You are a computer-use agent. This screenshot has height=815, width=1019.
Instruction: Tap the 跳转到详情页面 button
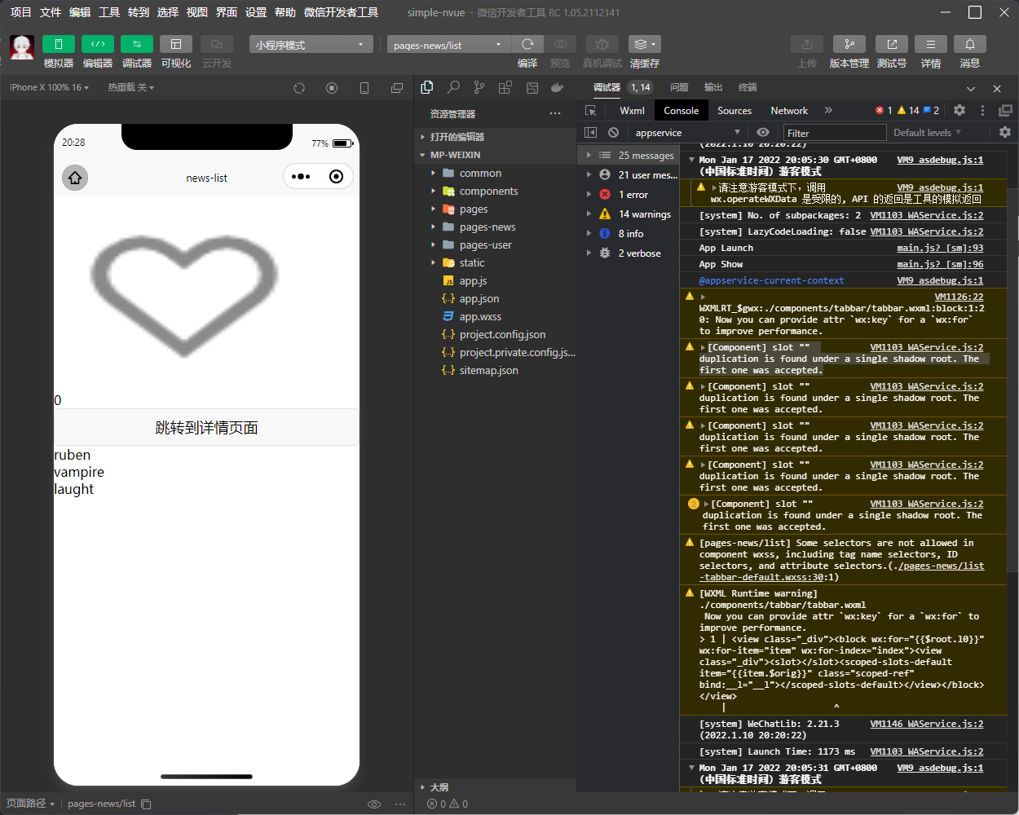pyautogui.click(x=206, y=428)
